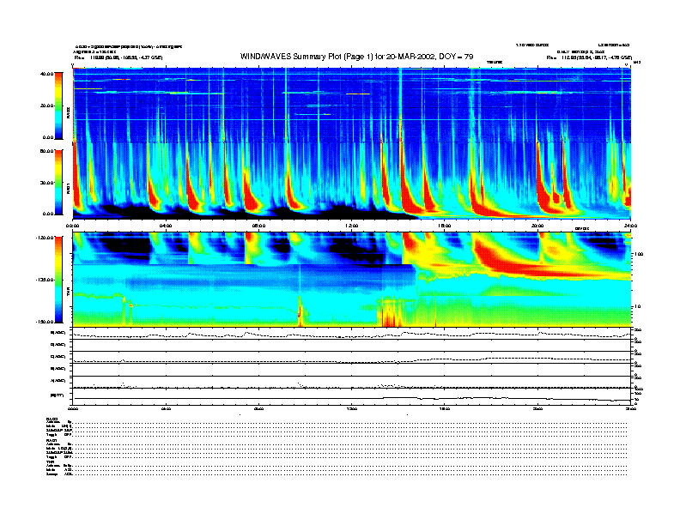Click the 60.00 label on RAD1 scale
The width and height of the screenshot is (680, 525).
click(47, 151)
